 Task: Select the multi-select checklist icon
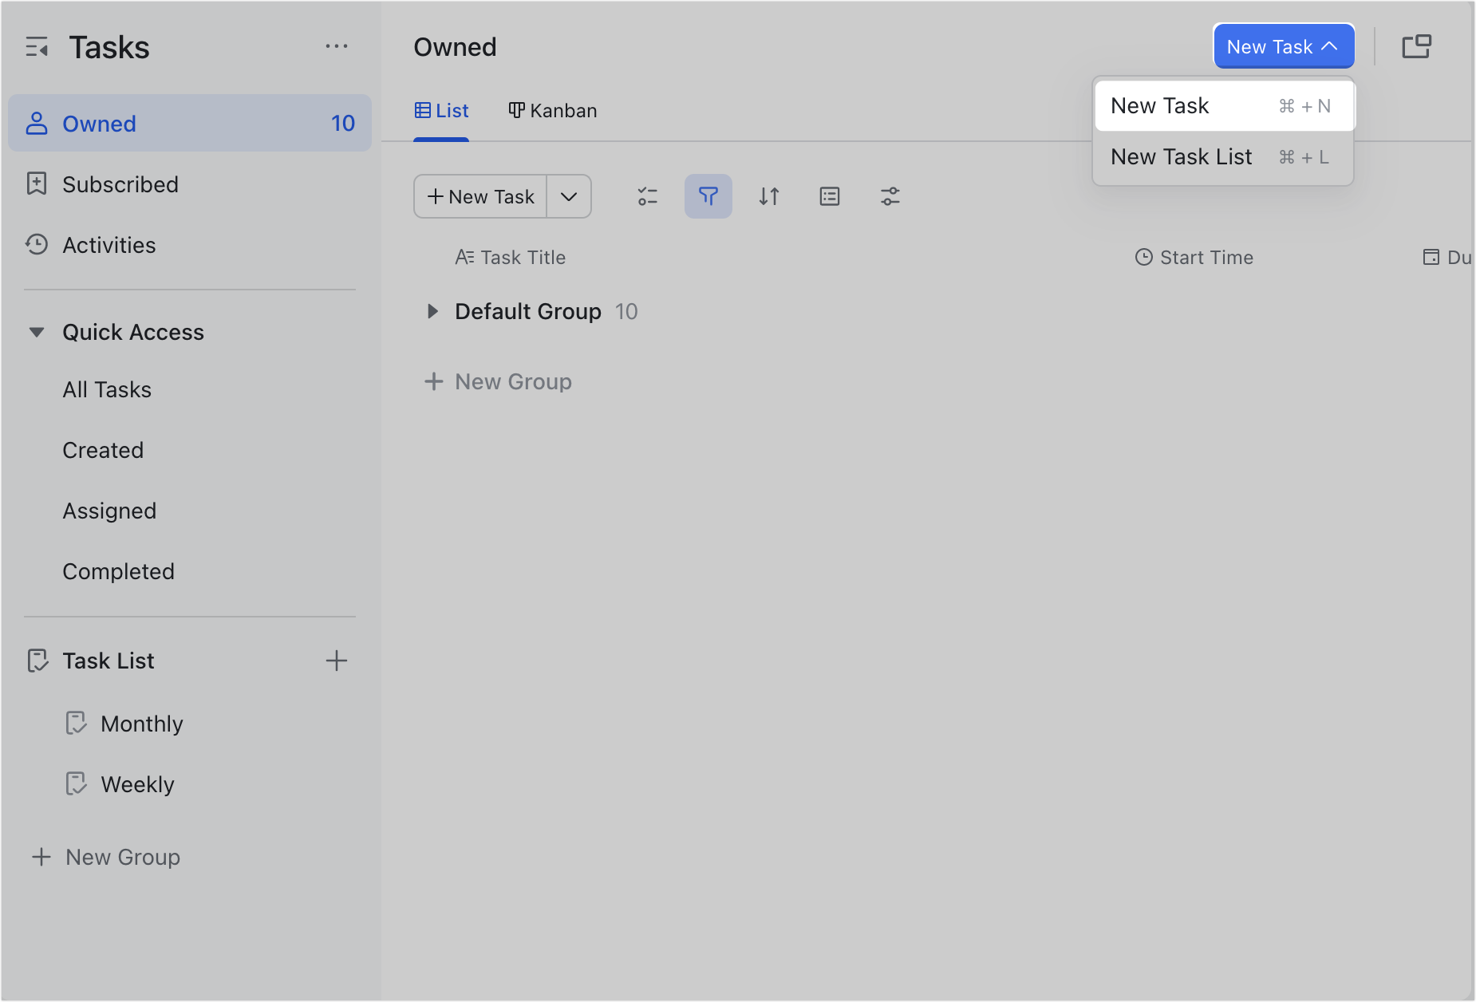(x=647, y=195)
